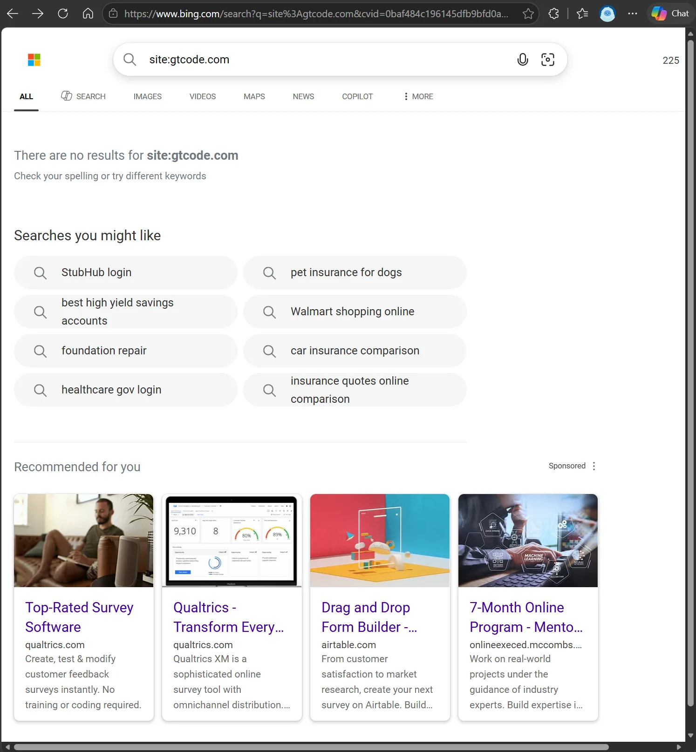Click onlineexeced.mccombs ad domain text

coord(525,645)
